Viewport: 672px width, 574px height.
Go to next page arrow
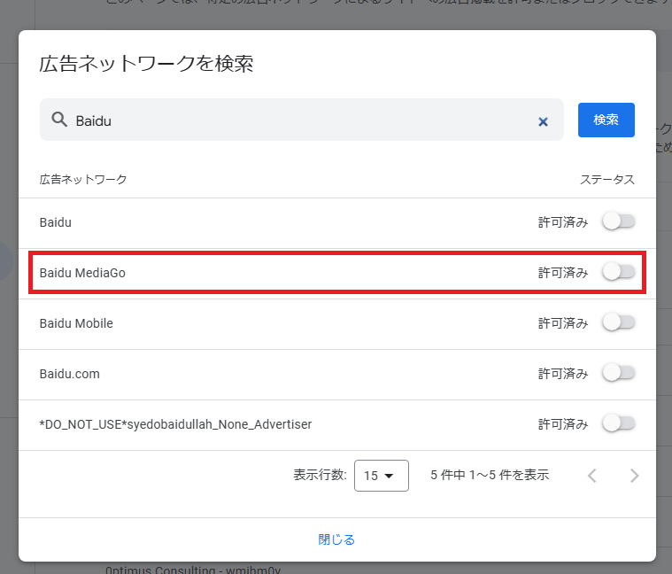pyautogui.click(x=634, y=476)
